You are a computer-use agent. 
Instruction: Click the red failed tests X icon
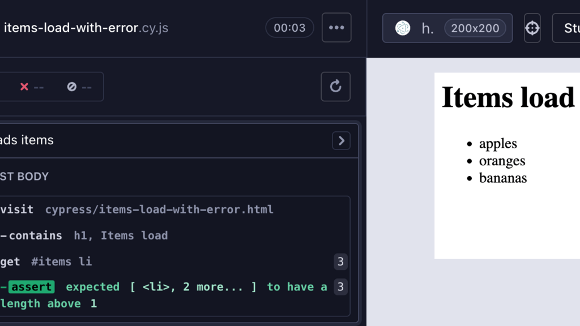click(24, 87)
